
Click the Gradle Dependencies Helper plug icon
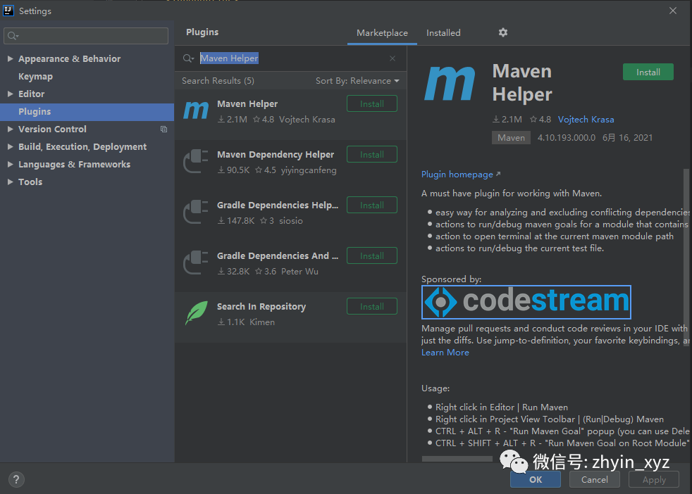(x=196, y=212)
